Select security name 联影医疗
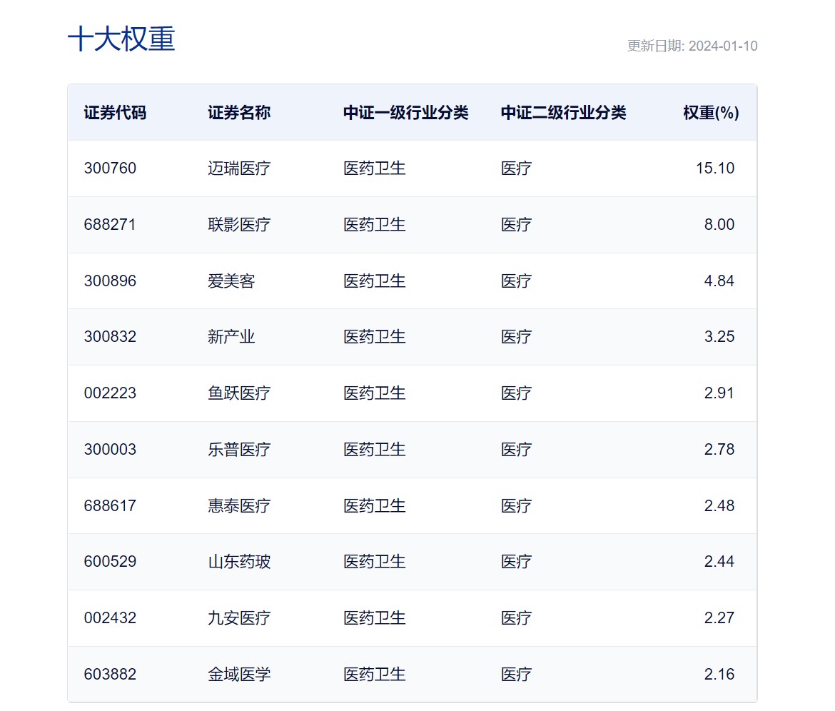This screenshot has width=835, height=711. (239, 224)
